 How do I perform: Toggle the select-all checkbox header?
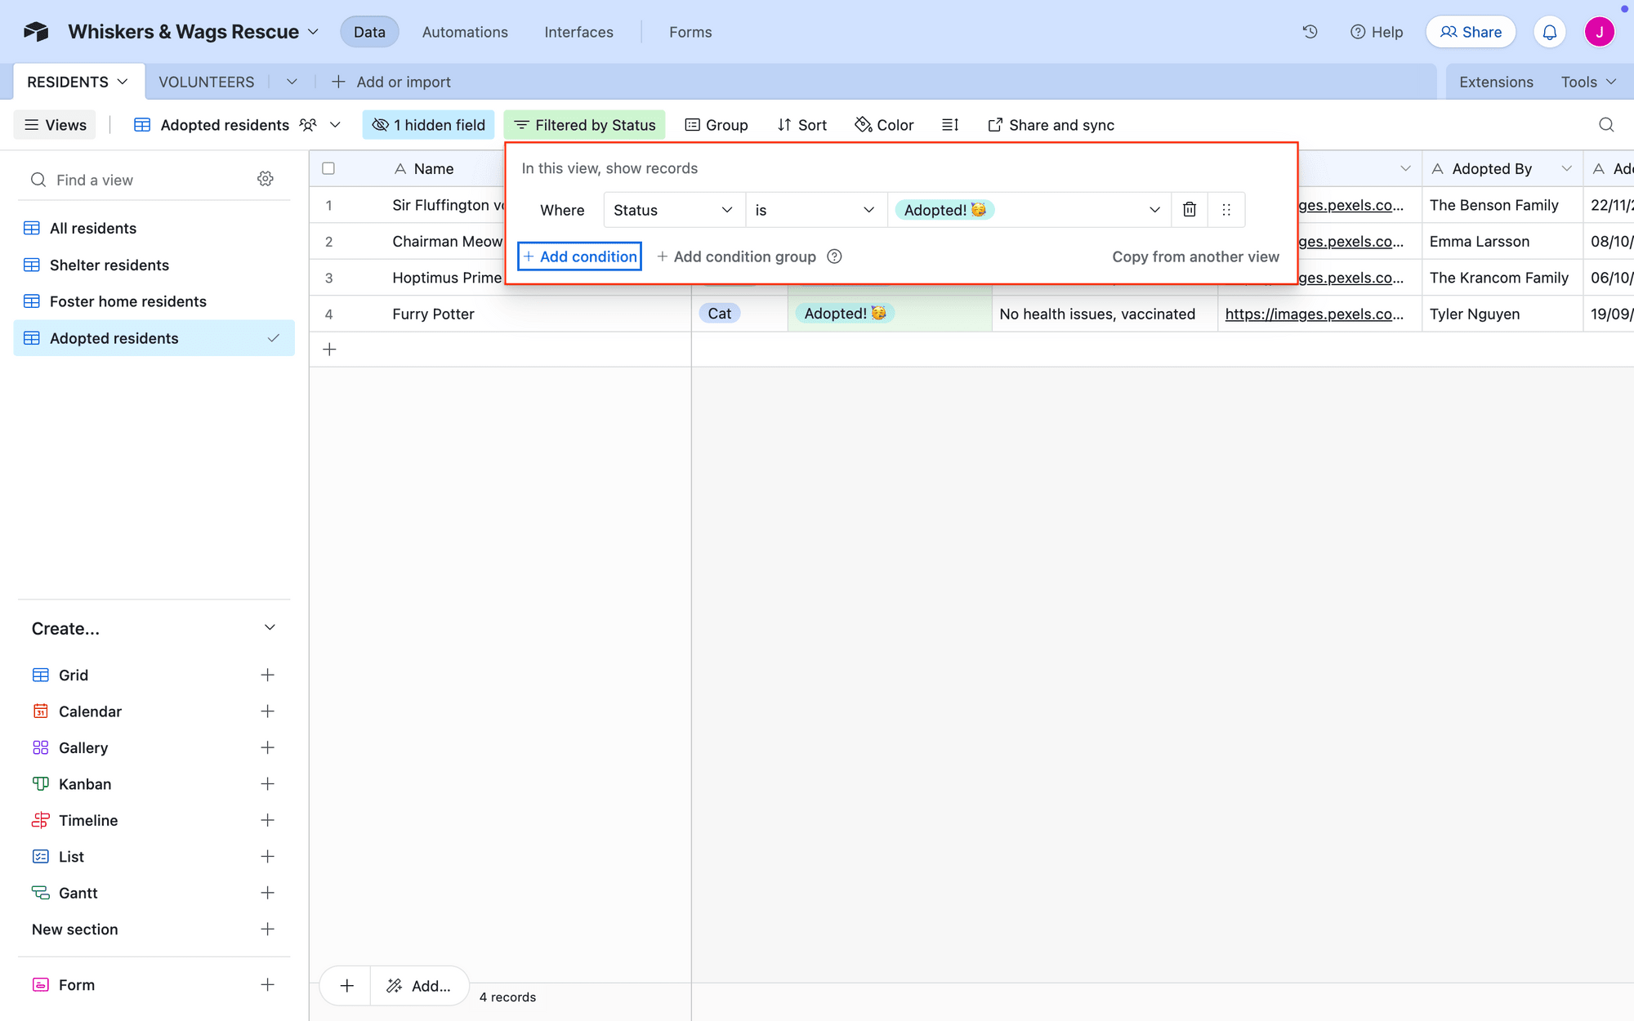coord(329,168)
